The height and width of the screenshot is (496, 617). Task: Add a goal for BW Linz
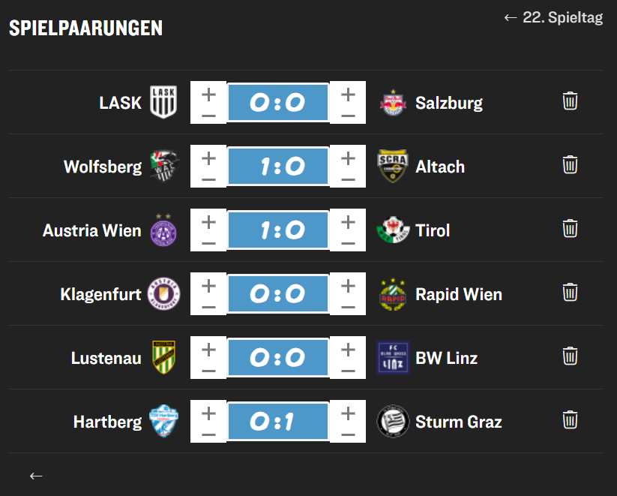pyautogui.click(x=348, y=349)
